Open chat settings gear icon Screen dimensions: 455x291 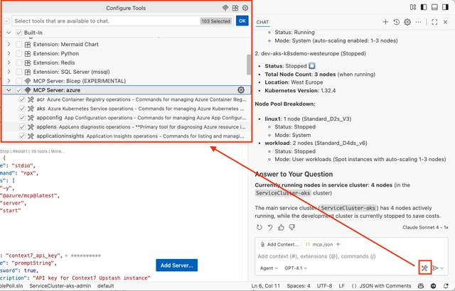[x=408, y=23]
